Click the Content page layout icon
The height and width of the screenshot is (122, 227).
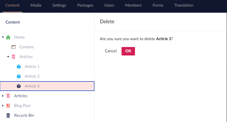13,47
